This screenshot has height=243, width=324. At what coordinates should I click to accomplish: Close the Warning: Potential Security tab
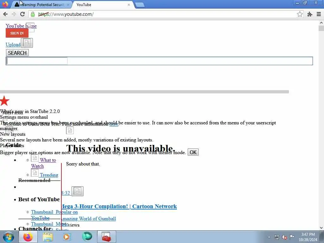click(x=68, y=4)
